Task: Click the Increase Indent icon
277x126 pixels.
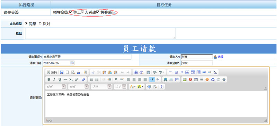Action: pyautogui.click(x=109, y=80)
